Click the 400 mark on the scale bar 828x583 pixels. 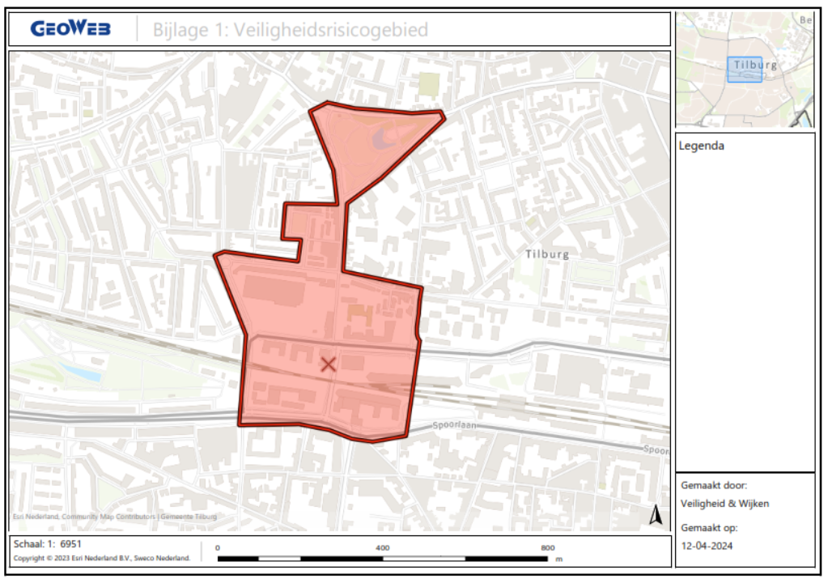point(383,547)
